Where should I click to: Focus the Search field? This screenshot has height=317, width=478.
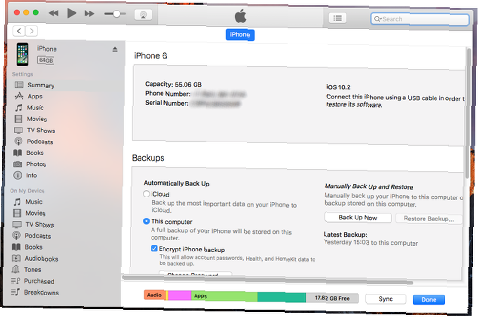pyautogui.click(x=420, y=19)
